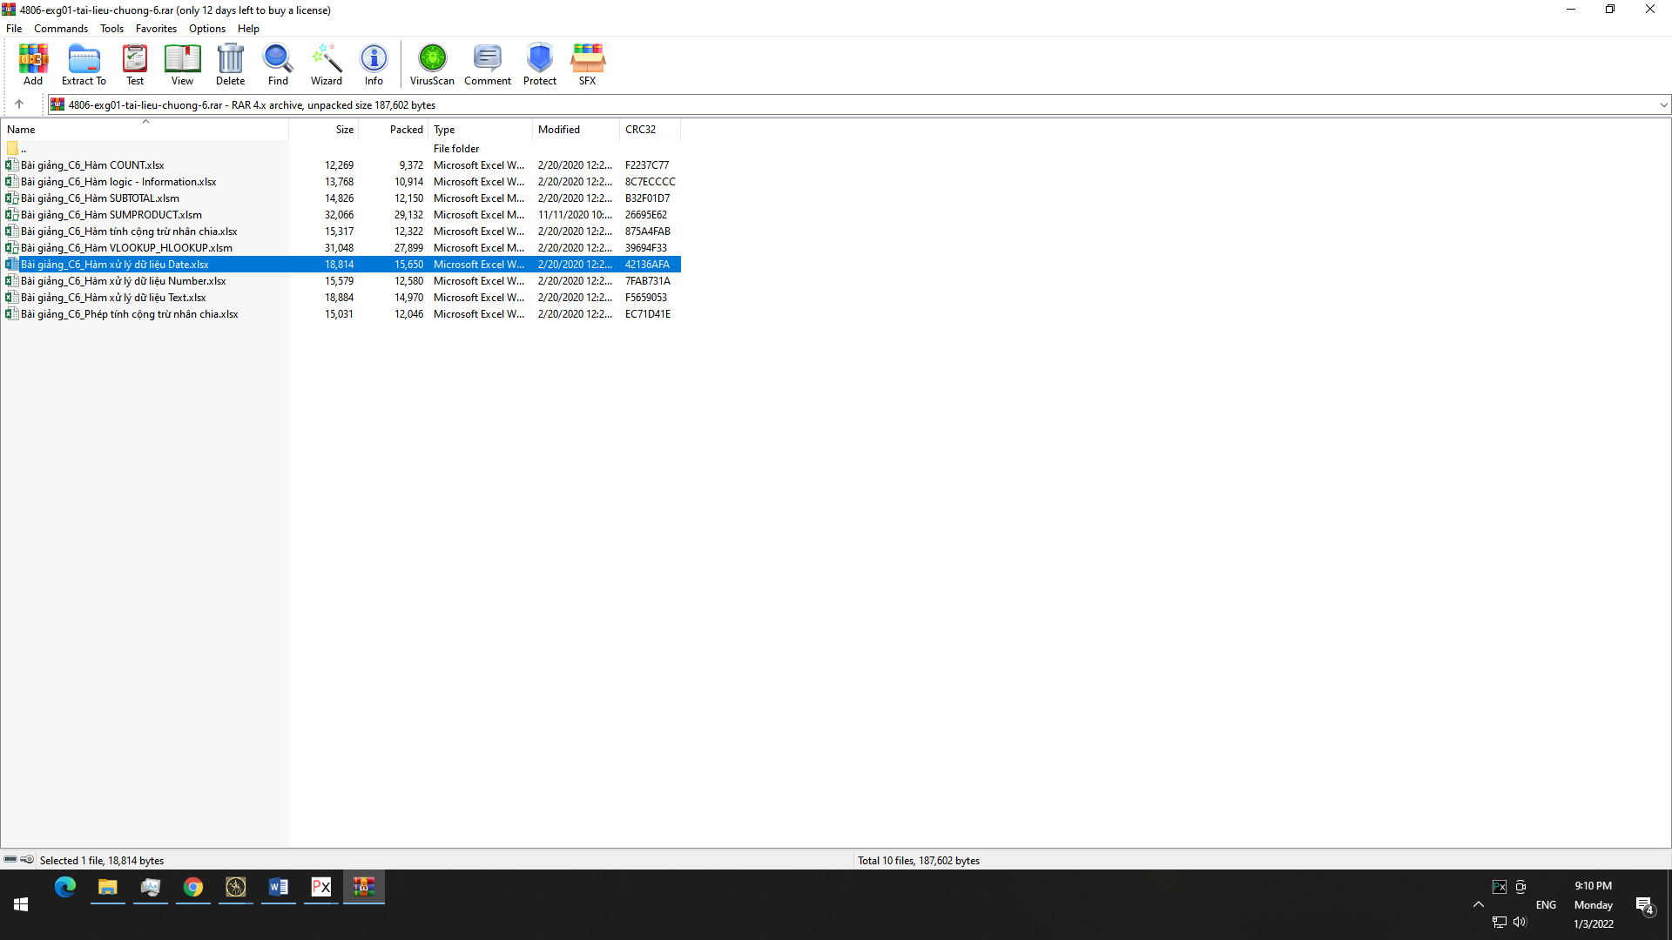Click the Add archive toolbar icon

[x=33, y=64]
